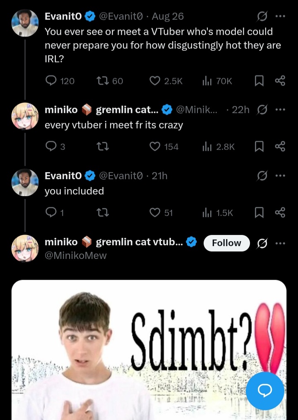
Task: View analytics showing 70K views
Action: coord(207,81)
